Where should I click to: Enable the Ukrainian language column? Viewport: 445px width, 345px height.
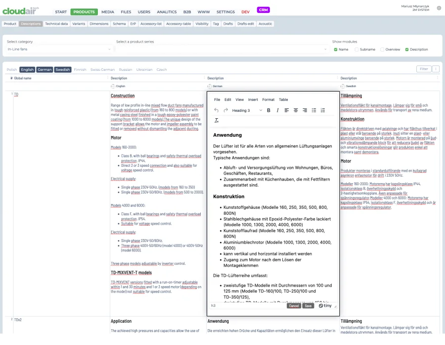pyautogui.click(x=144, y=70)
